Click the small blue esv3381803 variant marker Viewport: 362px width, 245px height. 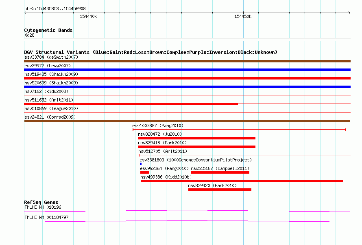[141, 164]
